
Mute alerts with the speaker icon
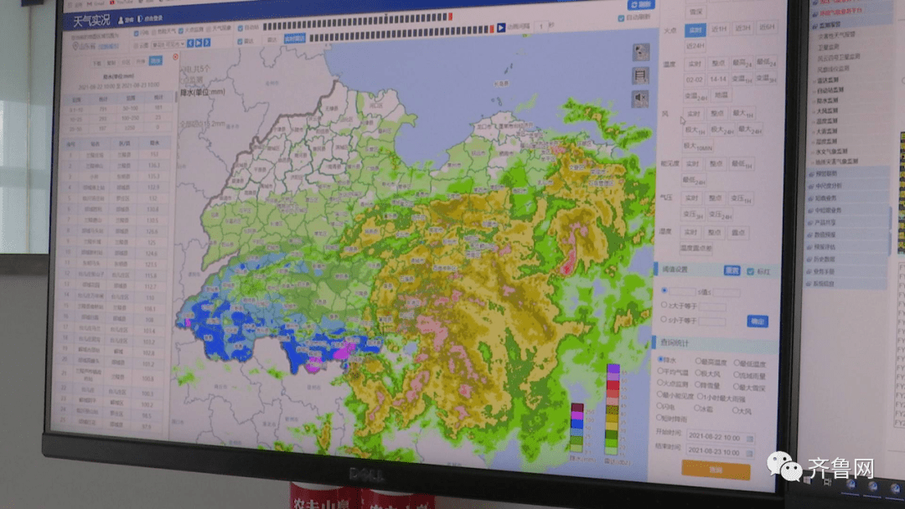(x=641, y=99)
